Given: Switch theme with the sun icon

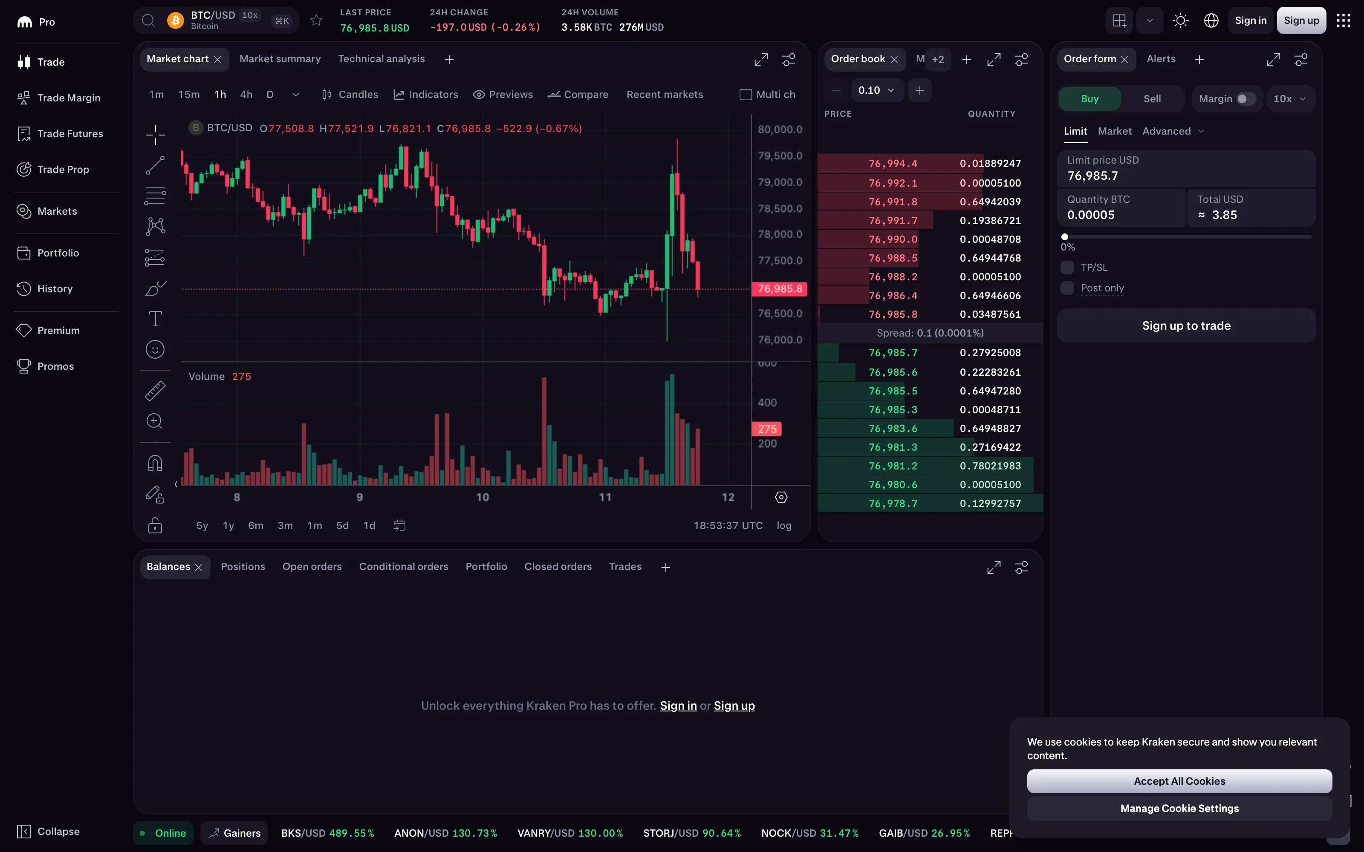Looking at the screenshot, I should [1180, 21].
